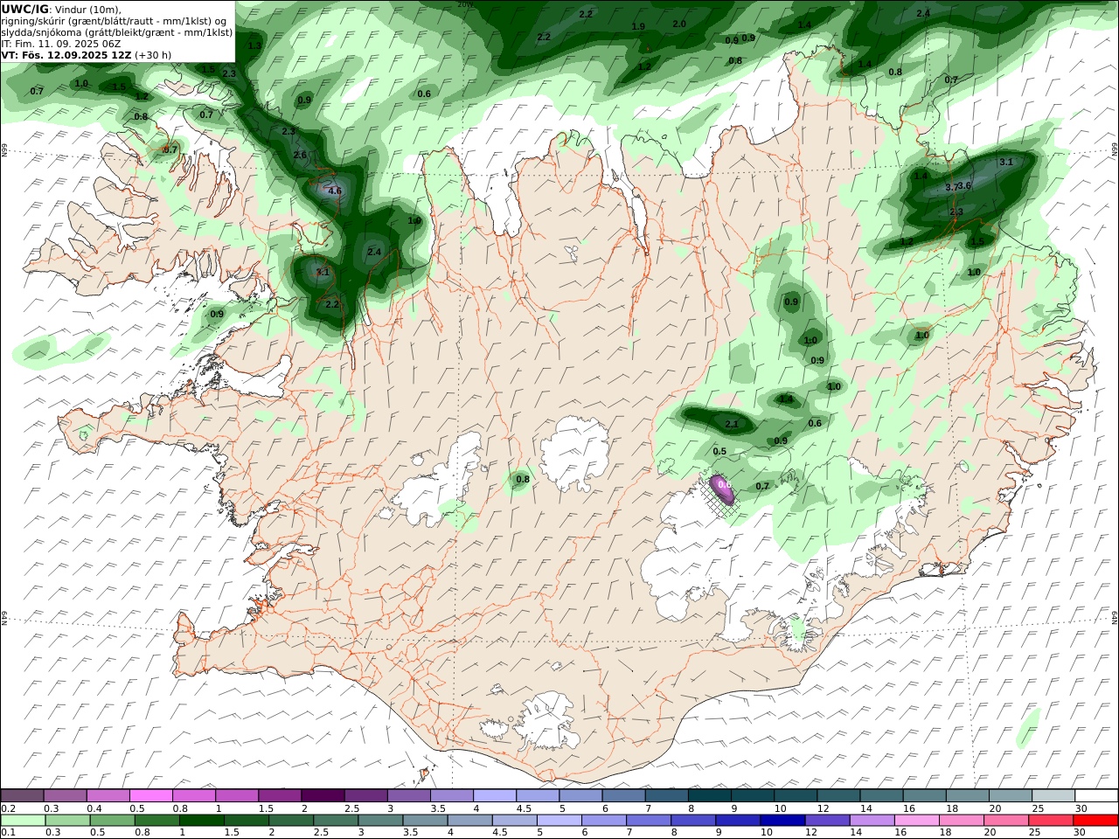Click the white 30 swatch ending the top legend row
This screenshot has height=839, width=1119.
[x=1095, y=795]
